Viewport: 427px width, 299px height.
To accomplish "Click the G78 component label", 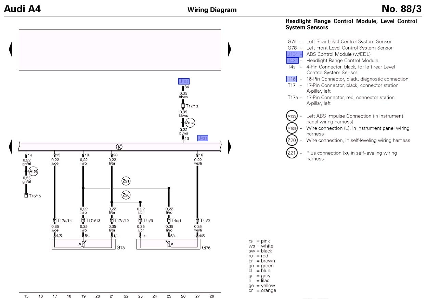I will [120, 248].
